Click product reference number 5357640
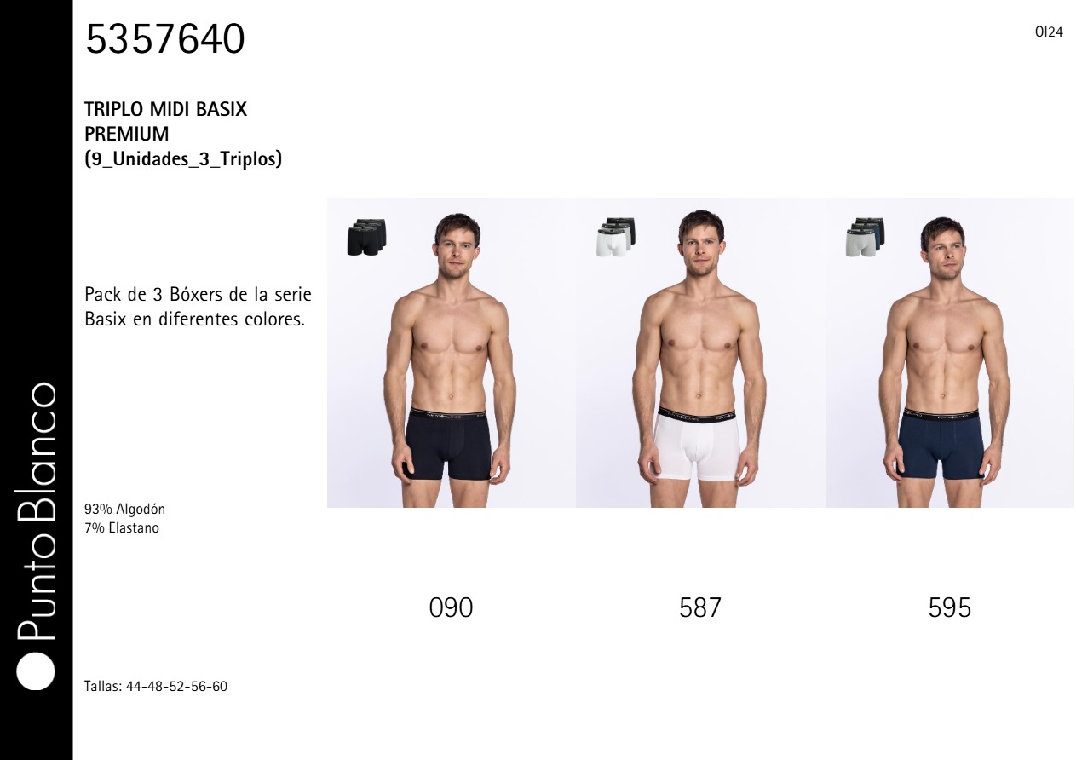1076x760 pixels. pyautogui.click(x=165, y=39)
